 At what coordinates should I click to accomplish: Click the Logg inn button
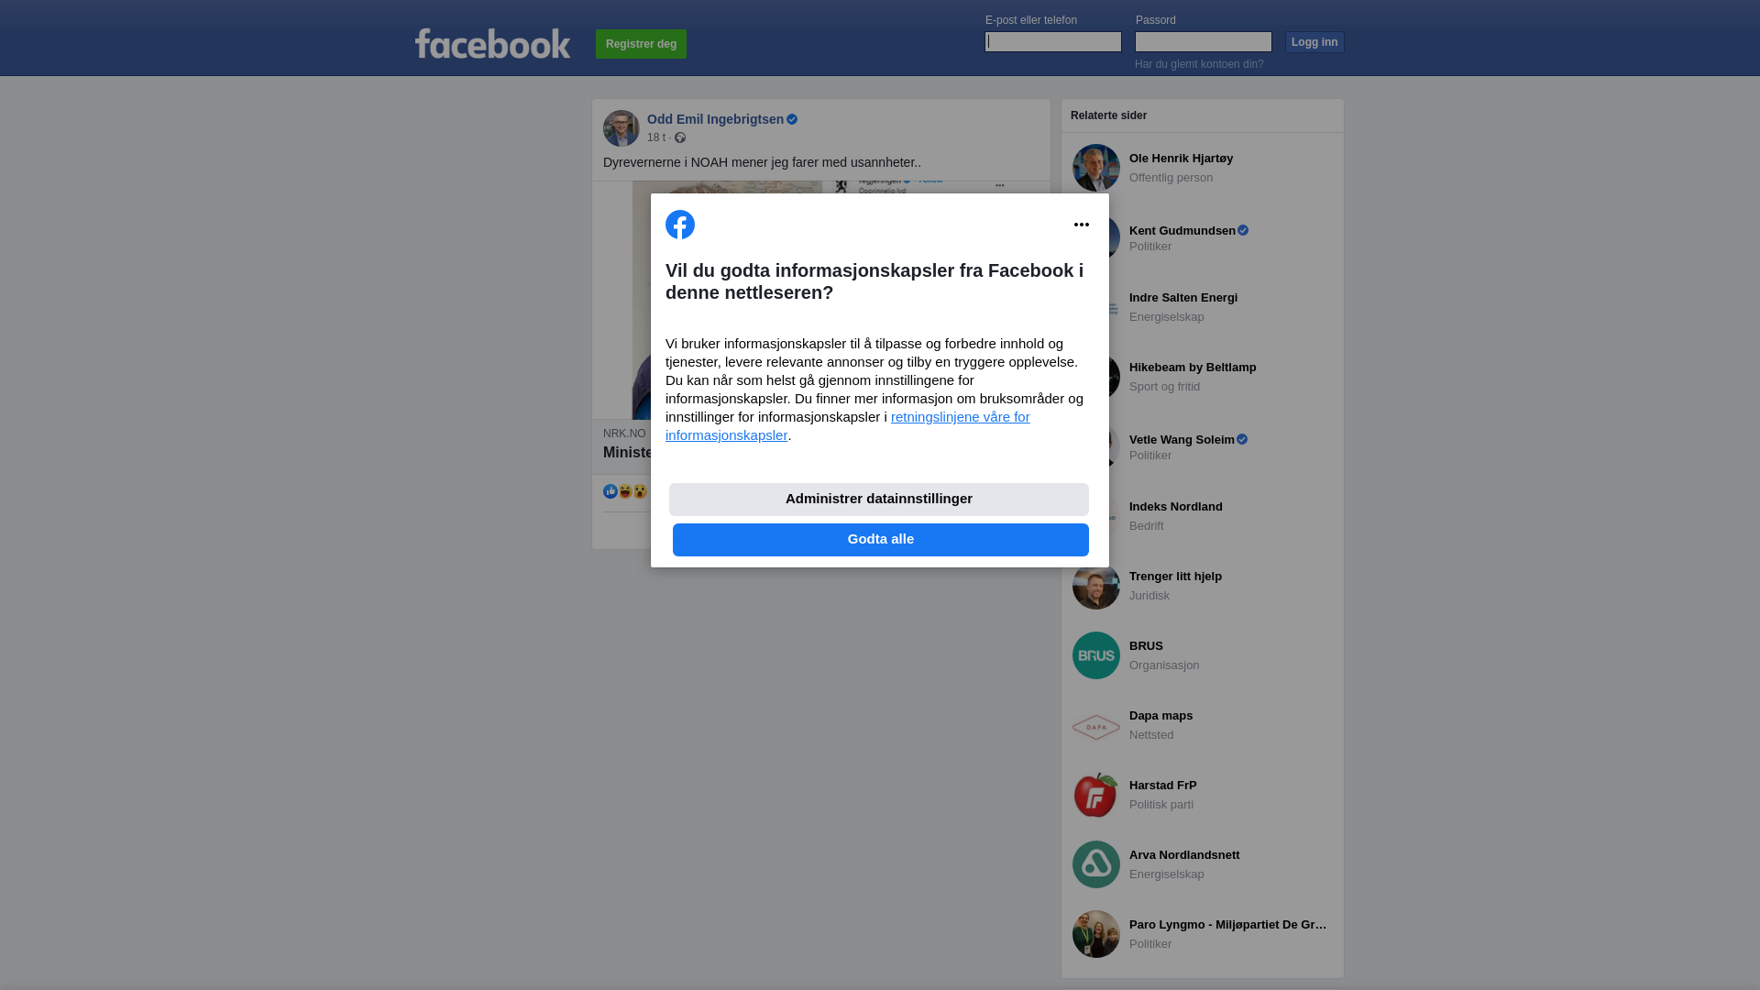1314,42
